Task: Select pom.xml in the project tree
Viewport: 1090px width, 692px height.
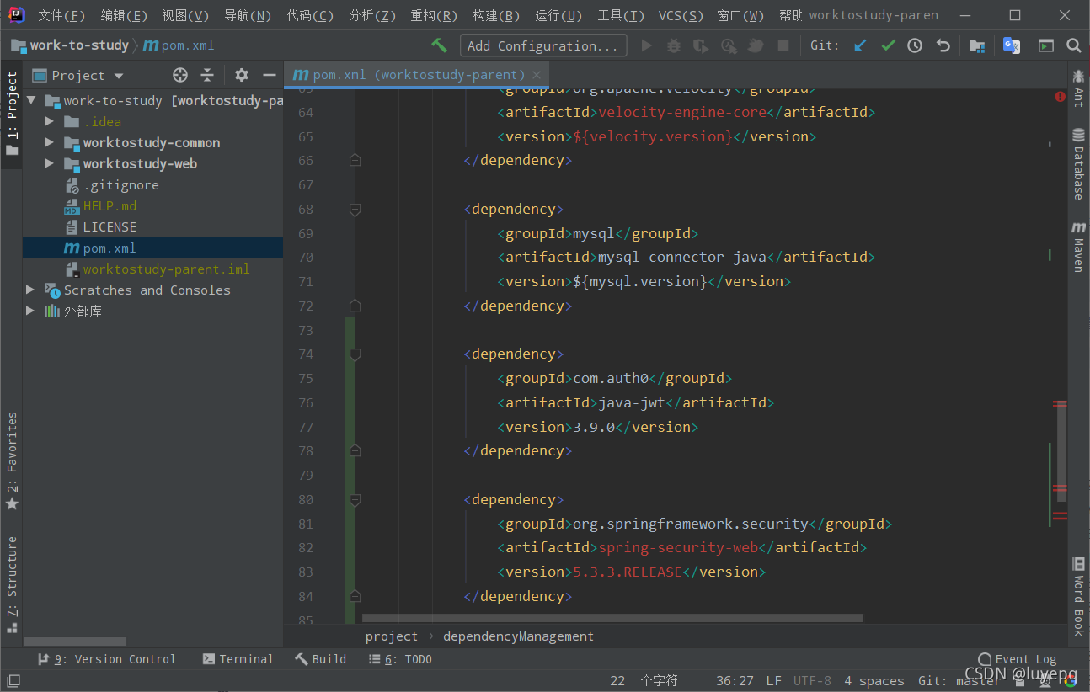Action: tap(152, 248)
